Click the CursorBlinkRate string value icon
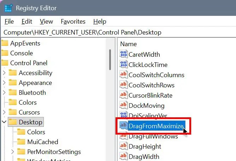Image resolution: width=236 pixels, height=161 pixels. coord(124,95)
